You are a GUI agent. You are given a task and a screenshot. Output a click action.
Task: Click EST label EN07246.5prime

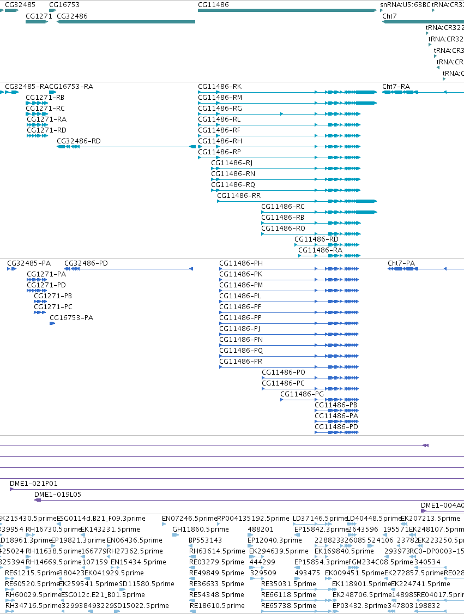(190, 519)
